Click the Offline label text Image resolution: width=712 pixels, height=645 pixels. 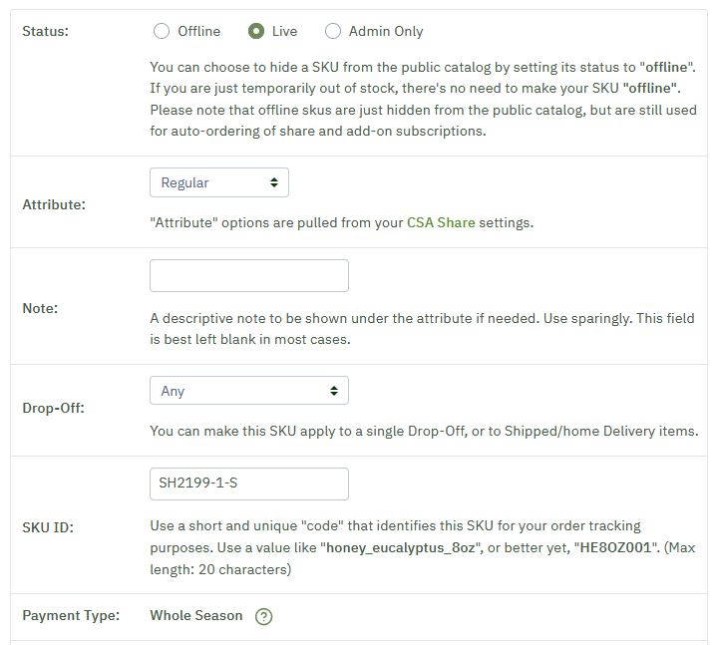[x=198, y=31]
